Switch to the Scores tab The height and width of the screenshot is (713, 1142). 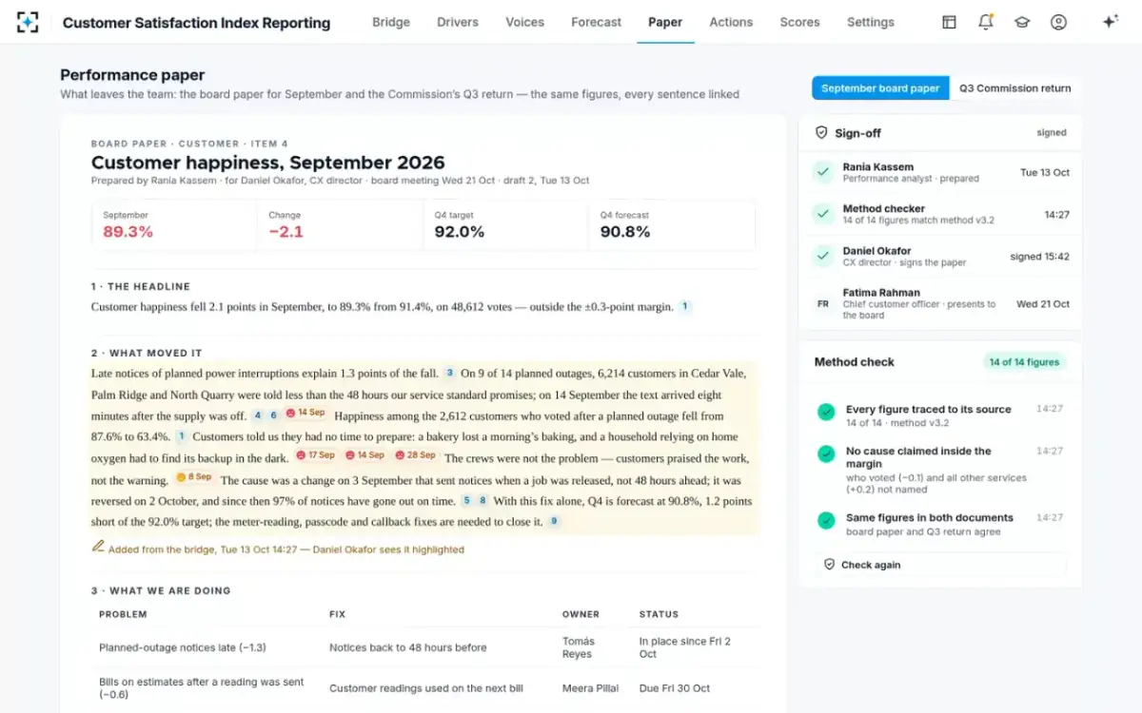point(799,22)
